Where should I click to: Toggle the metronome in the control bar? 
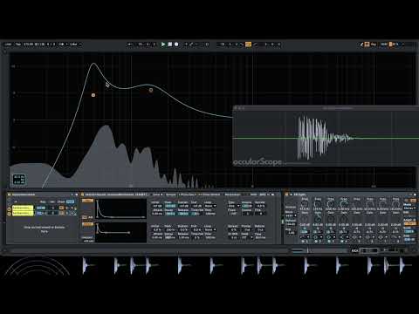click(x=61, y=44)
